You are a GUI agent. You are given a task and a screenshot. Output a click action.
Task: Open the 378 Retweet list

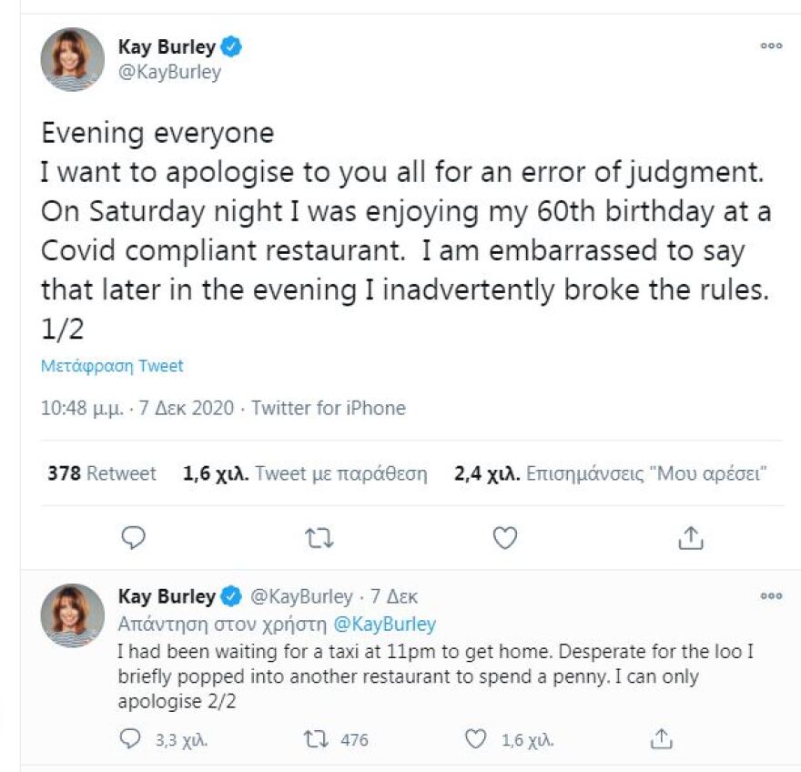101,473
